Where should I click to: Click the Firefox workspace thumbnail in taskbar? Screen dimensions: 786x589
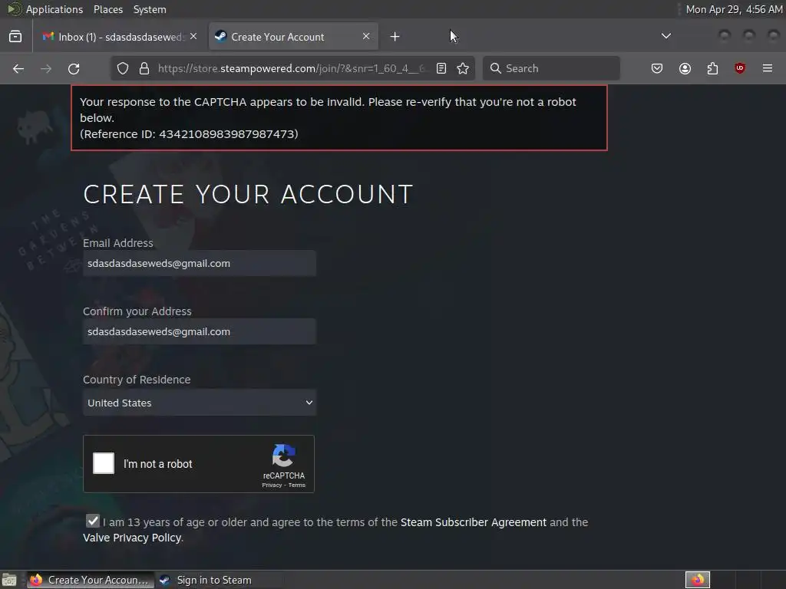pos(698,580)
